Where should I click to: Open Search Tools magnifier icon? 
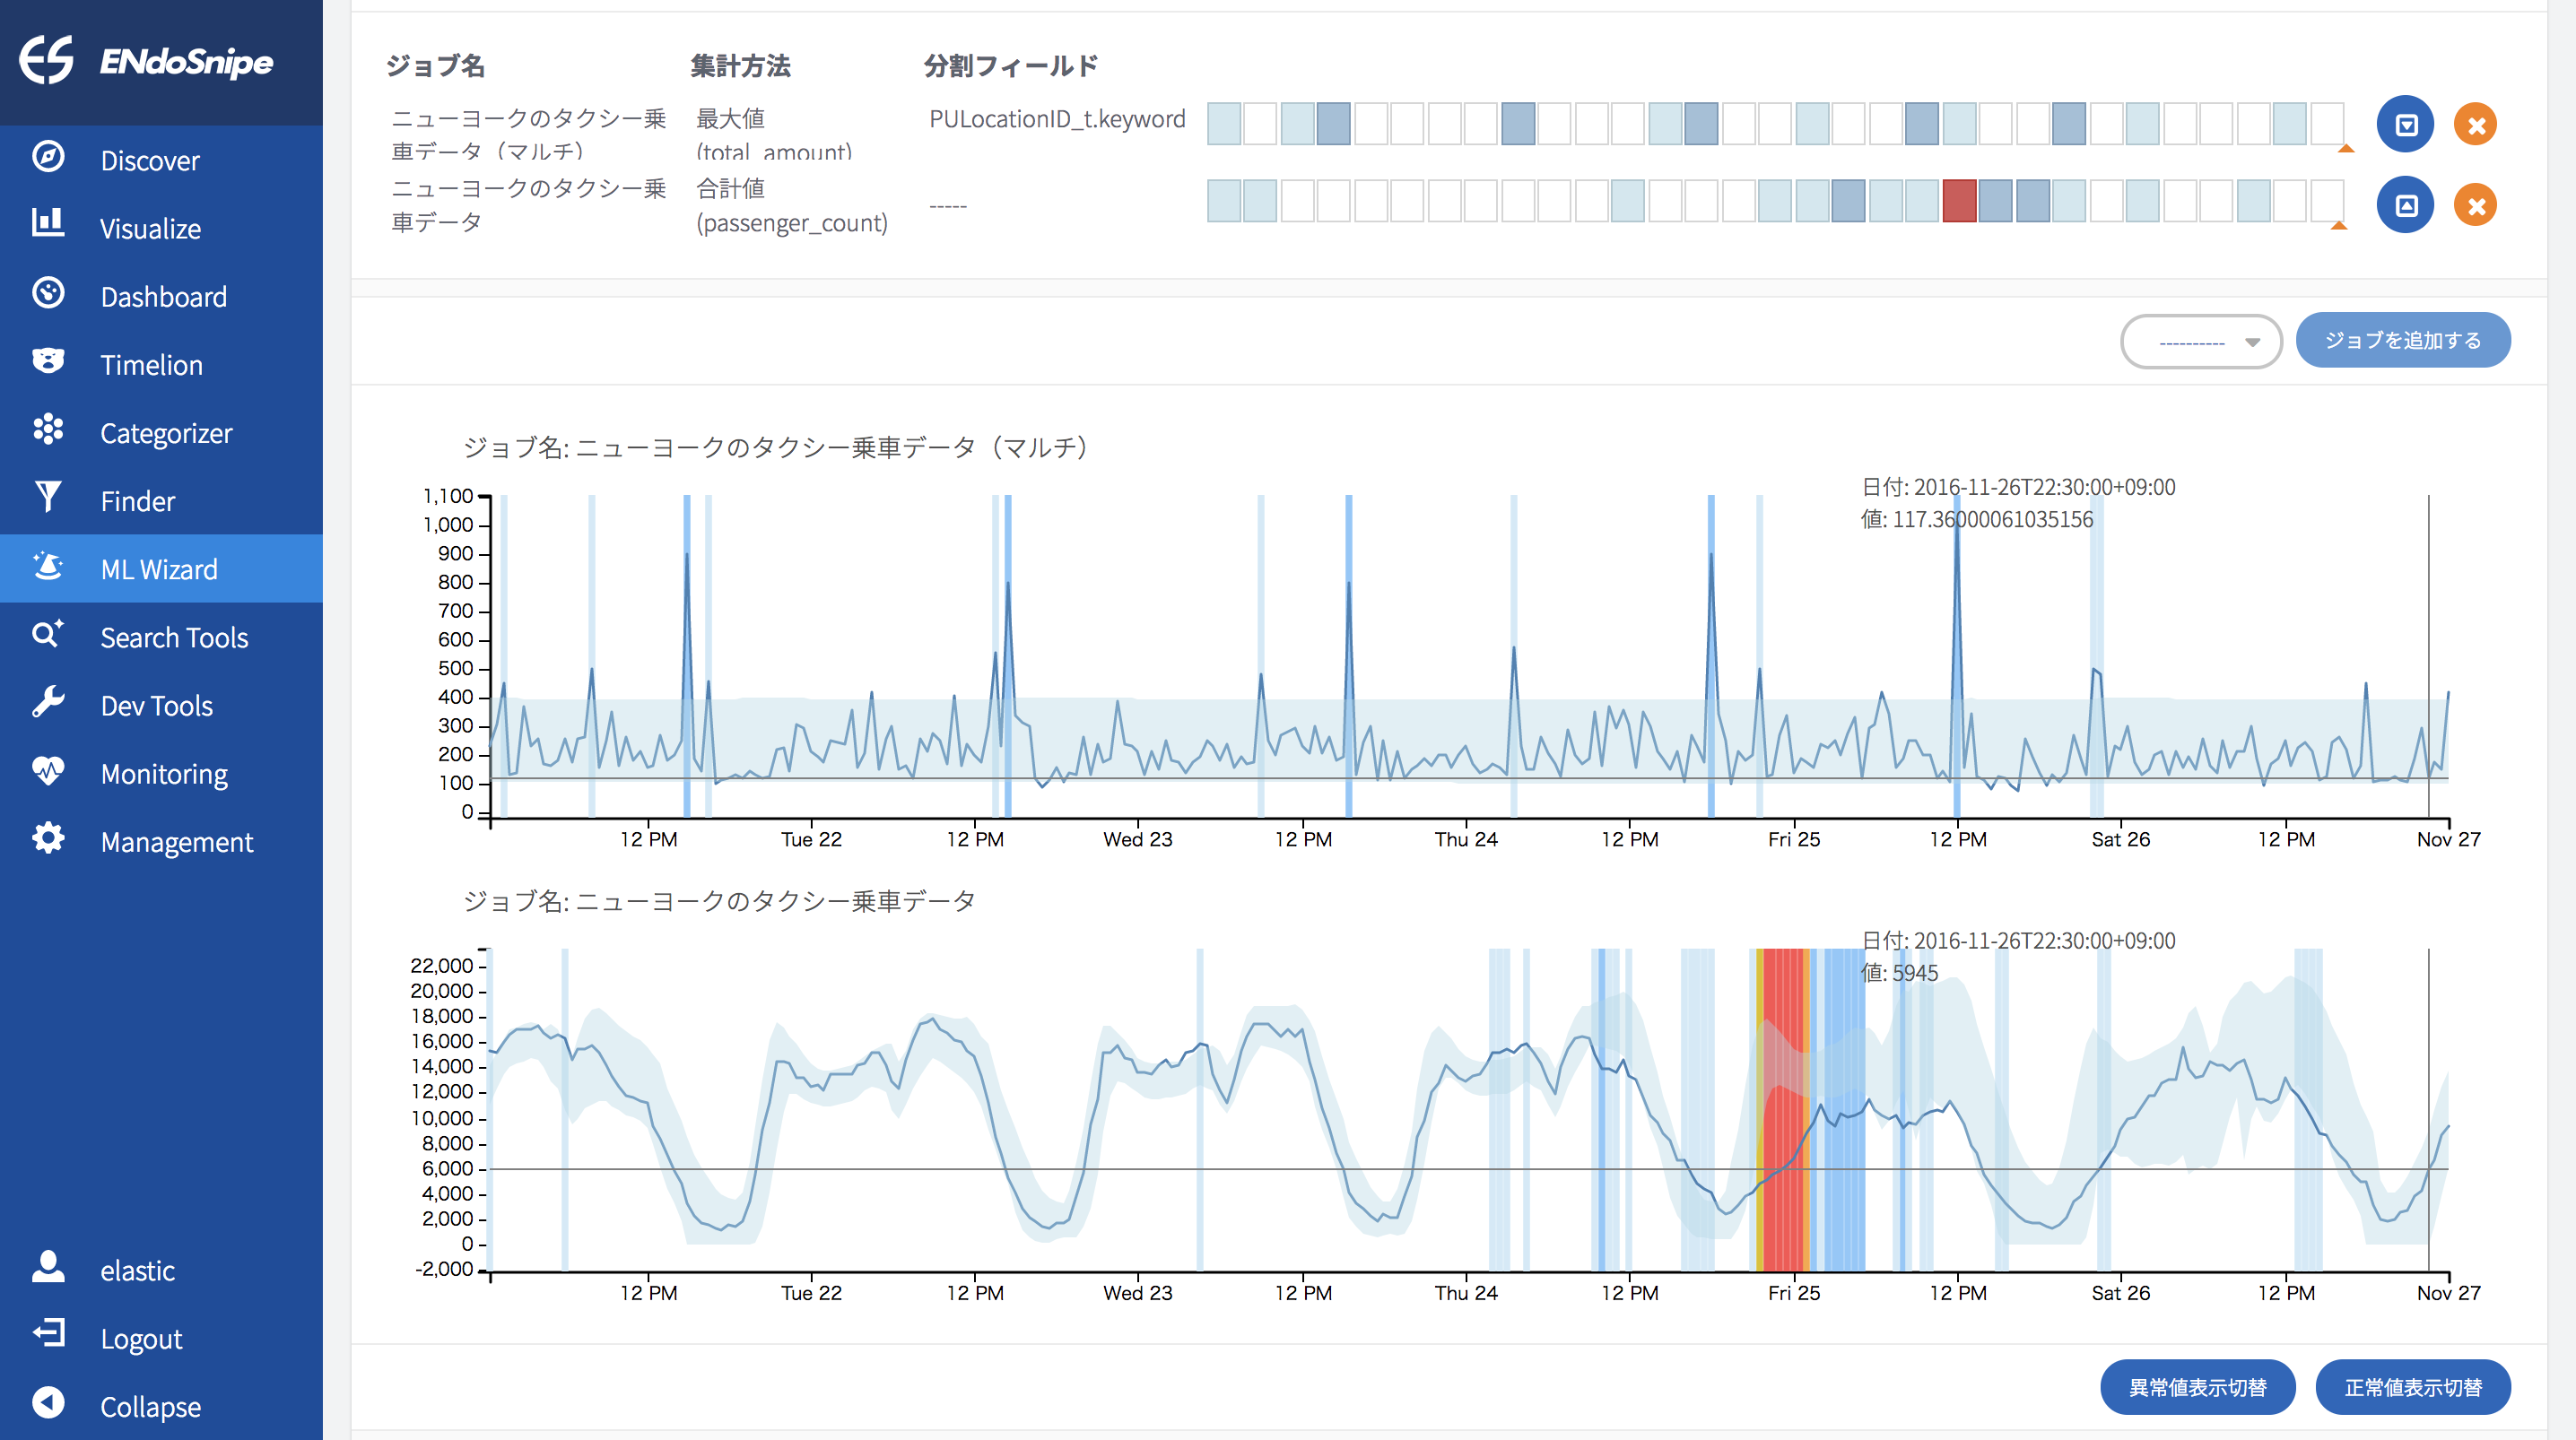[x=48, y=635]
